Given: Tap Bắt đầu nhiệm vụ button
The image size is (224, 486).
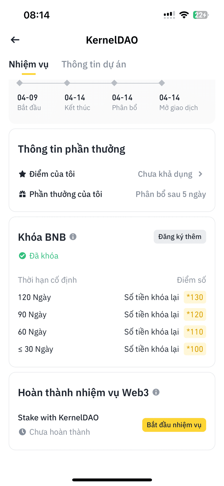Looking at the screenshot, I should [x=174, y=425].
